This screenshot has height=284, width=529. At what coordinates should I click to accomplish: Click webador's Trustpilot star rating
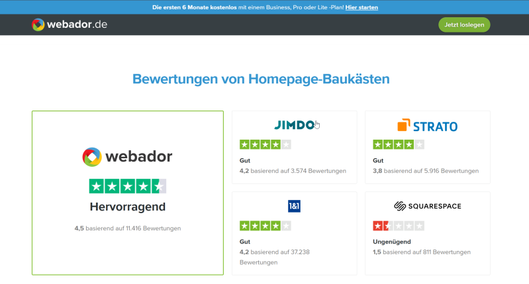128,186
